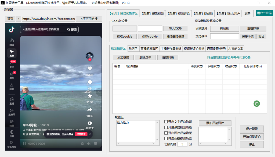Screen dimensions: 275x157
Task: Click the 搜索 search button
Action: point(72,30)
